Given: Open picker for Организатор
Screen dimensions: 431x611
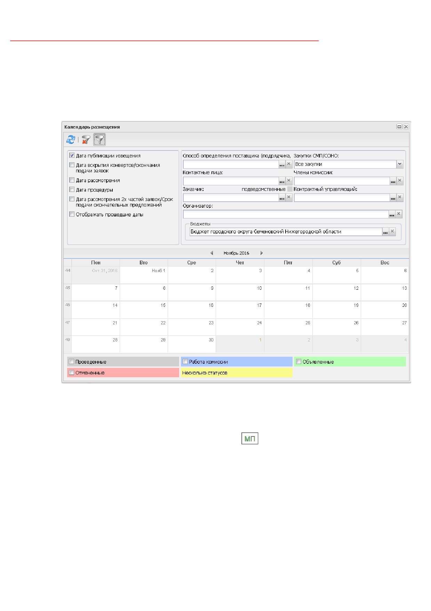Looking at the screenshot, I should 392,214.
